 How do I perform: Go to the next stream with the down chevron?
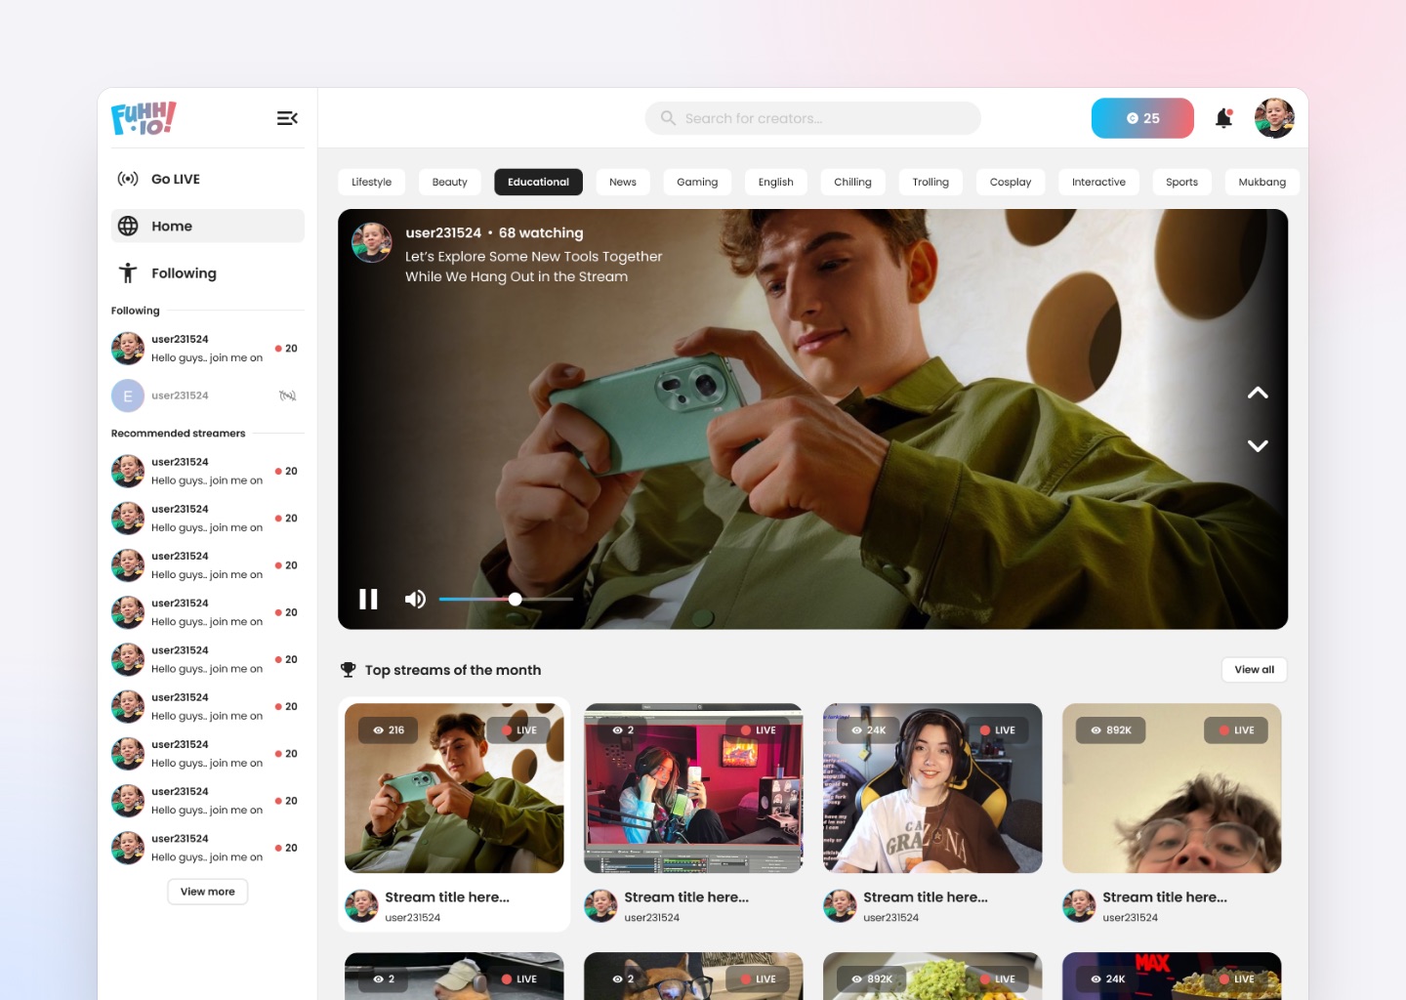click(x=1258, y=445)
